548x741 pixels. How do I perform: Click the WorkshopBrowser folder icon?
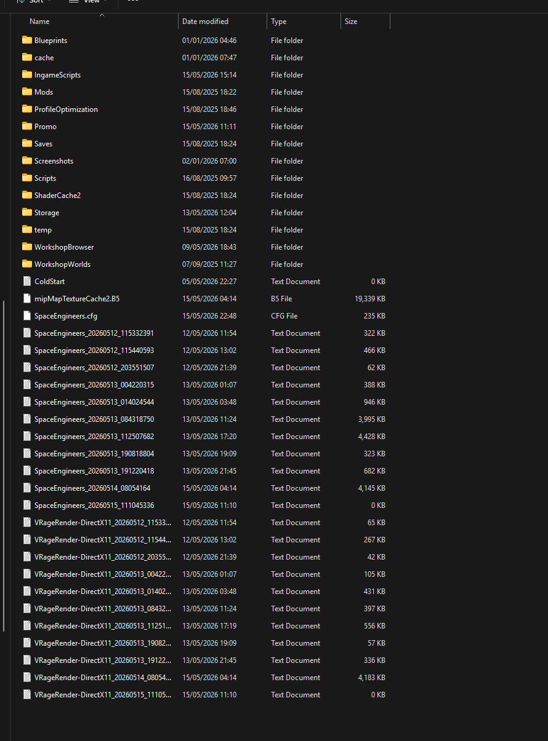(26, 247)
